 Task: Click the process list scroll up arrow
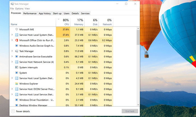tap(138, 28)
